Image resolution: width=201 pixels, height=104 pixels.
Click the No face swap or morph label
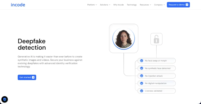156,61
